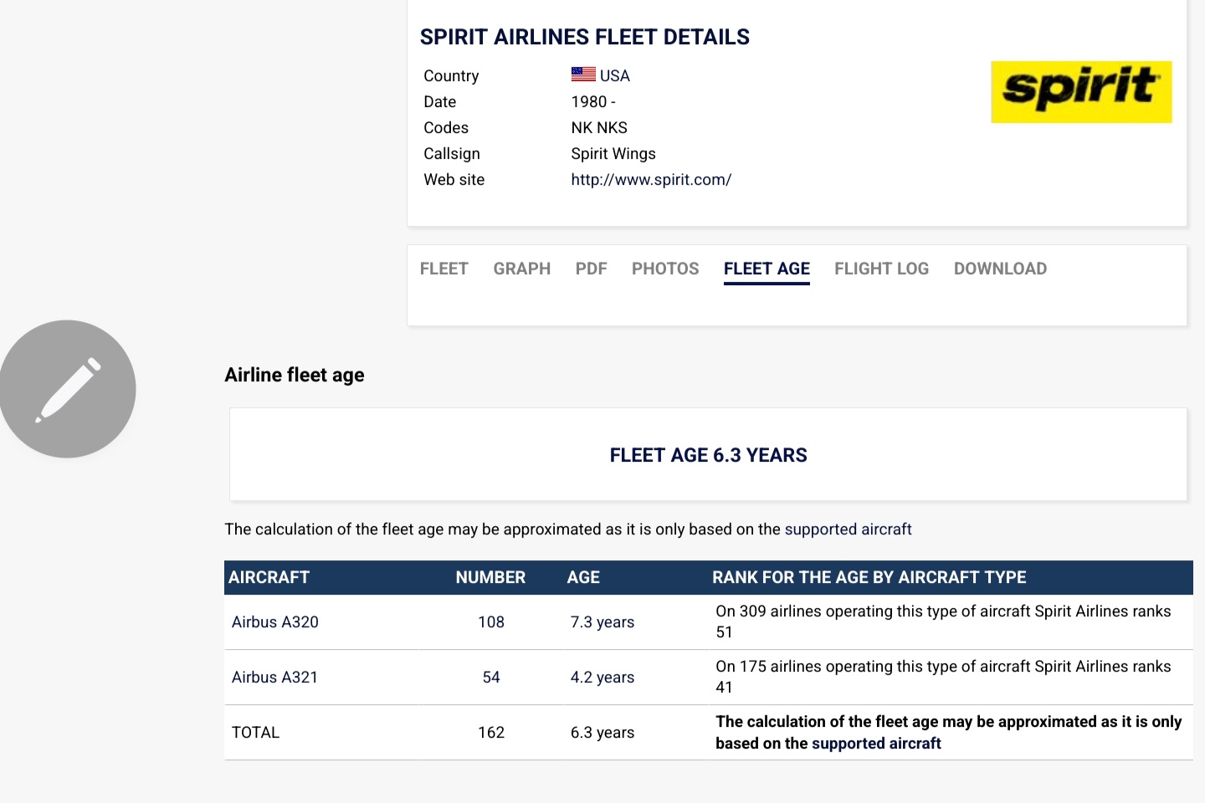The height and width of the screenshot is (803, 1205).
Task: Click the NK NKS codes value
Action: (599, 127)
